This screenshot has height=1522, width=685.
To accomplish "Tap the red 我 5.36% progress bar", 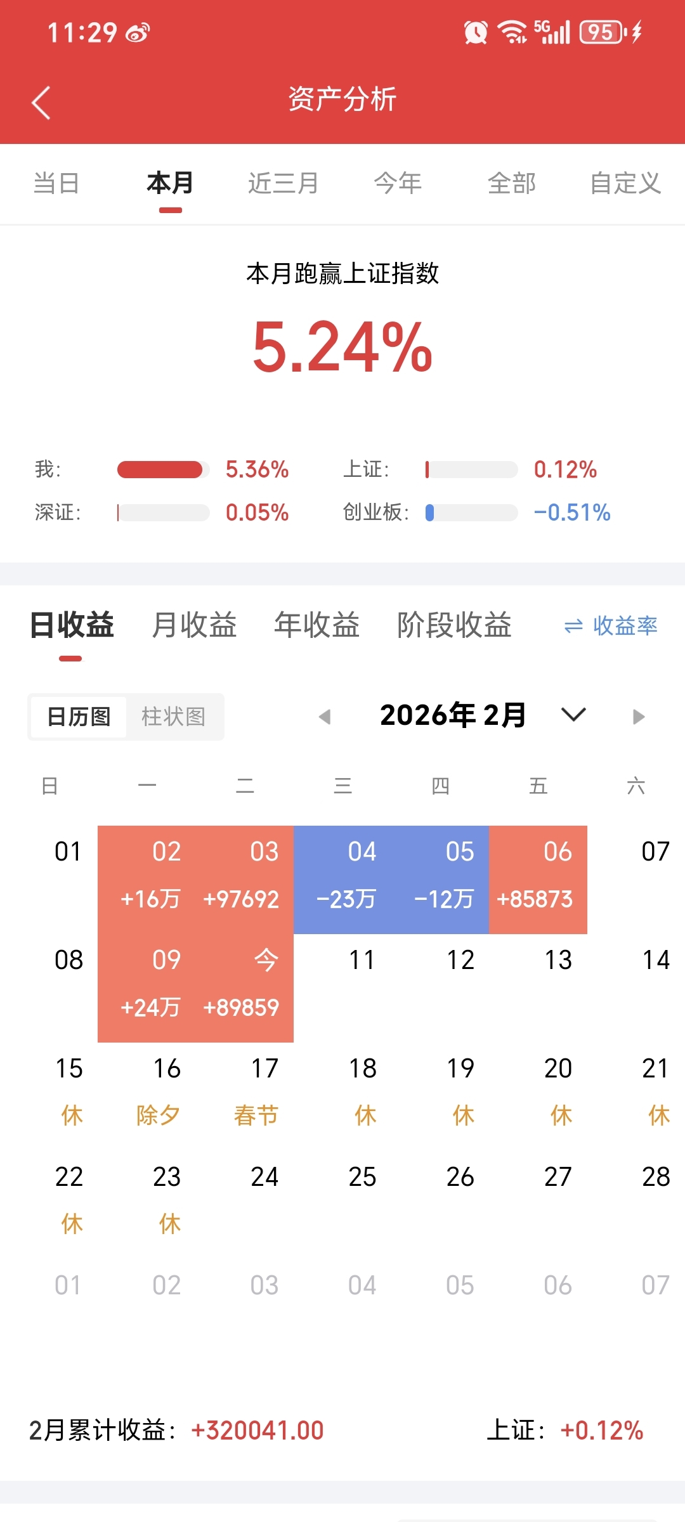I will tap(160, 469).
